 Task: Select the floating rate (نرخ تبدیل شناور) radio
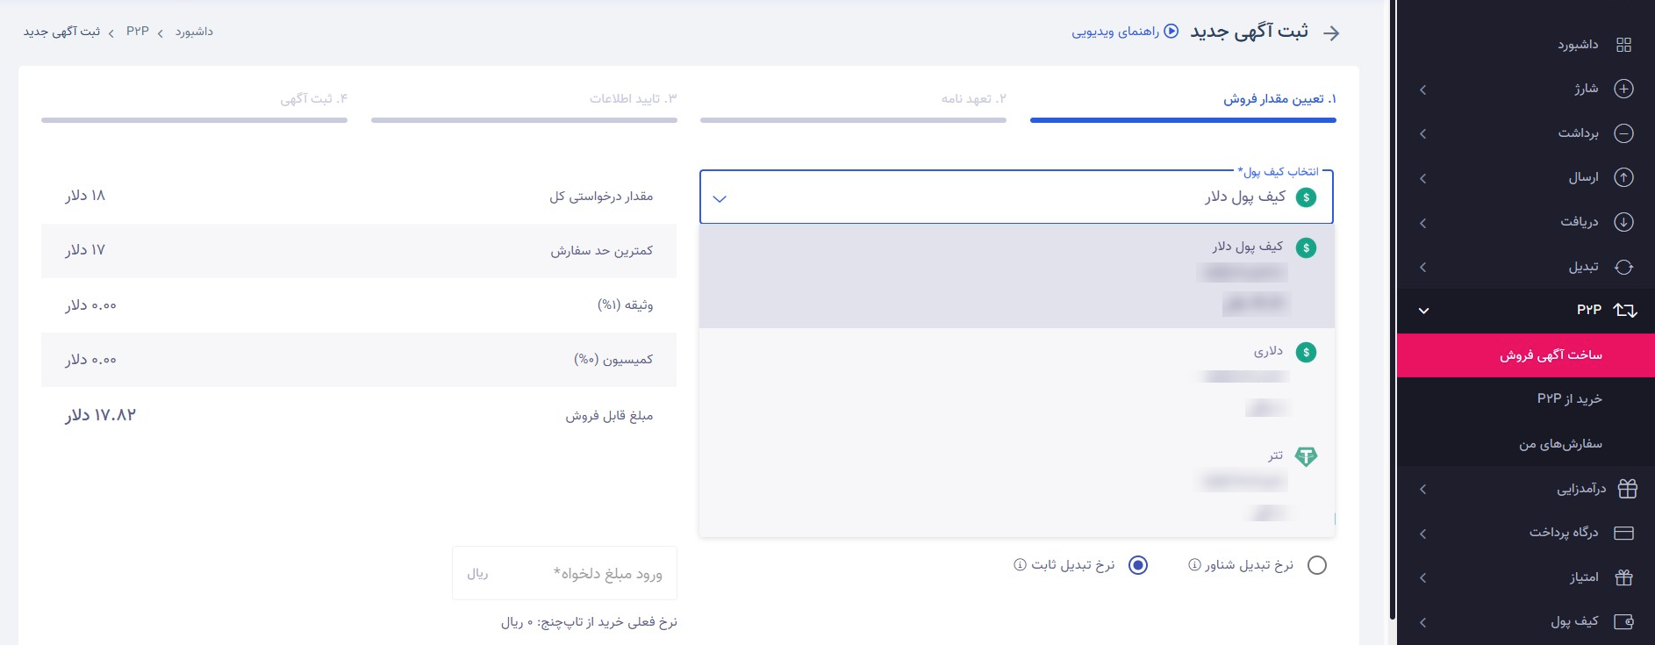[1316, 565]
